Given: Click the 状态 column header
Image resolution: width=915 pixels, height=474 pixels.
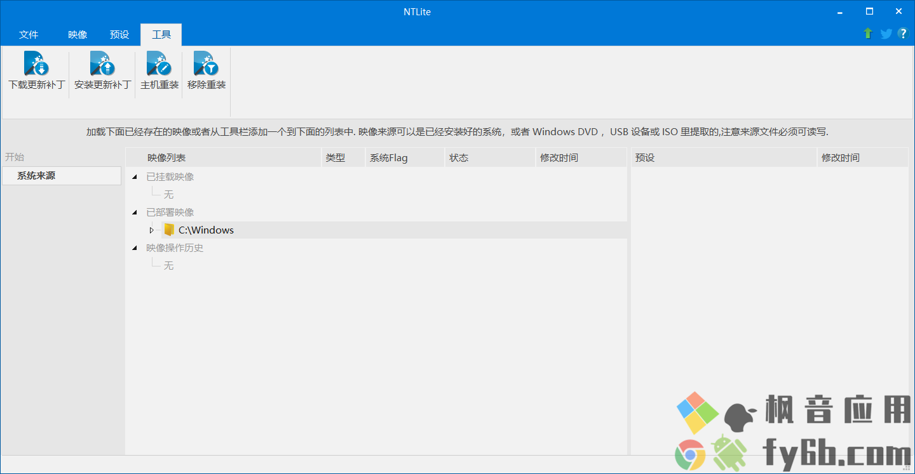Looking at the screenshot, I should [491, 157].
